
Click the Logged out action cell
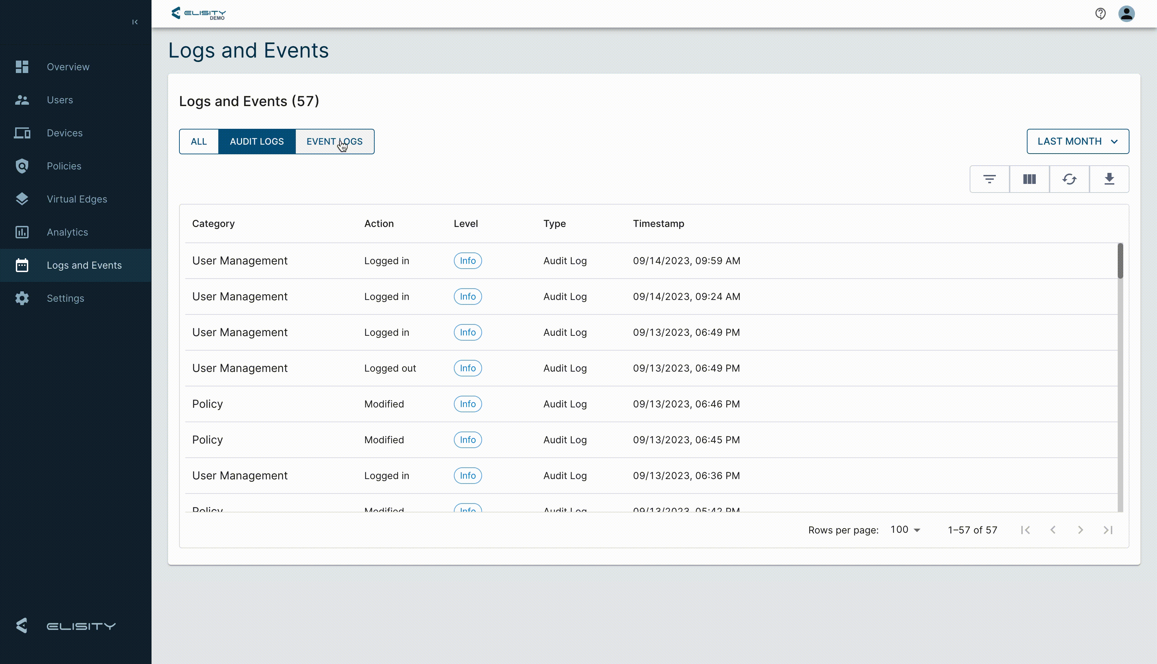click(390, 368)
